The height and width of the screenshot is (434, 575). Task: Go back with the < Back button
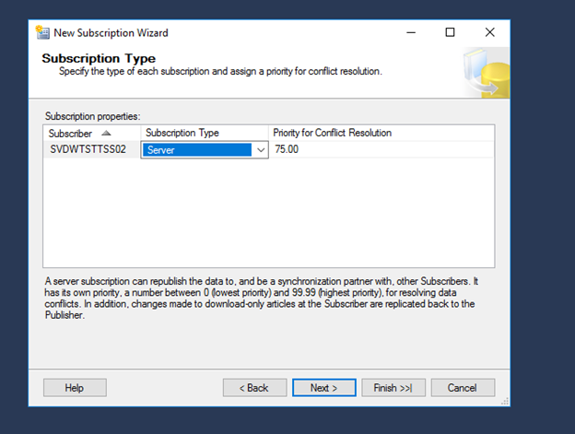pyautogui.click(x=254, y=388)
